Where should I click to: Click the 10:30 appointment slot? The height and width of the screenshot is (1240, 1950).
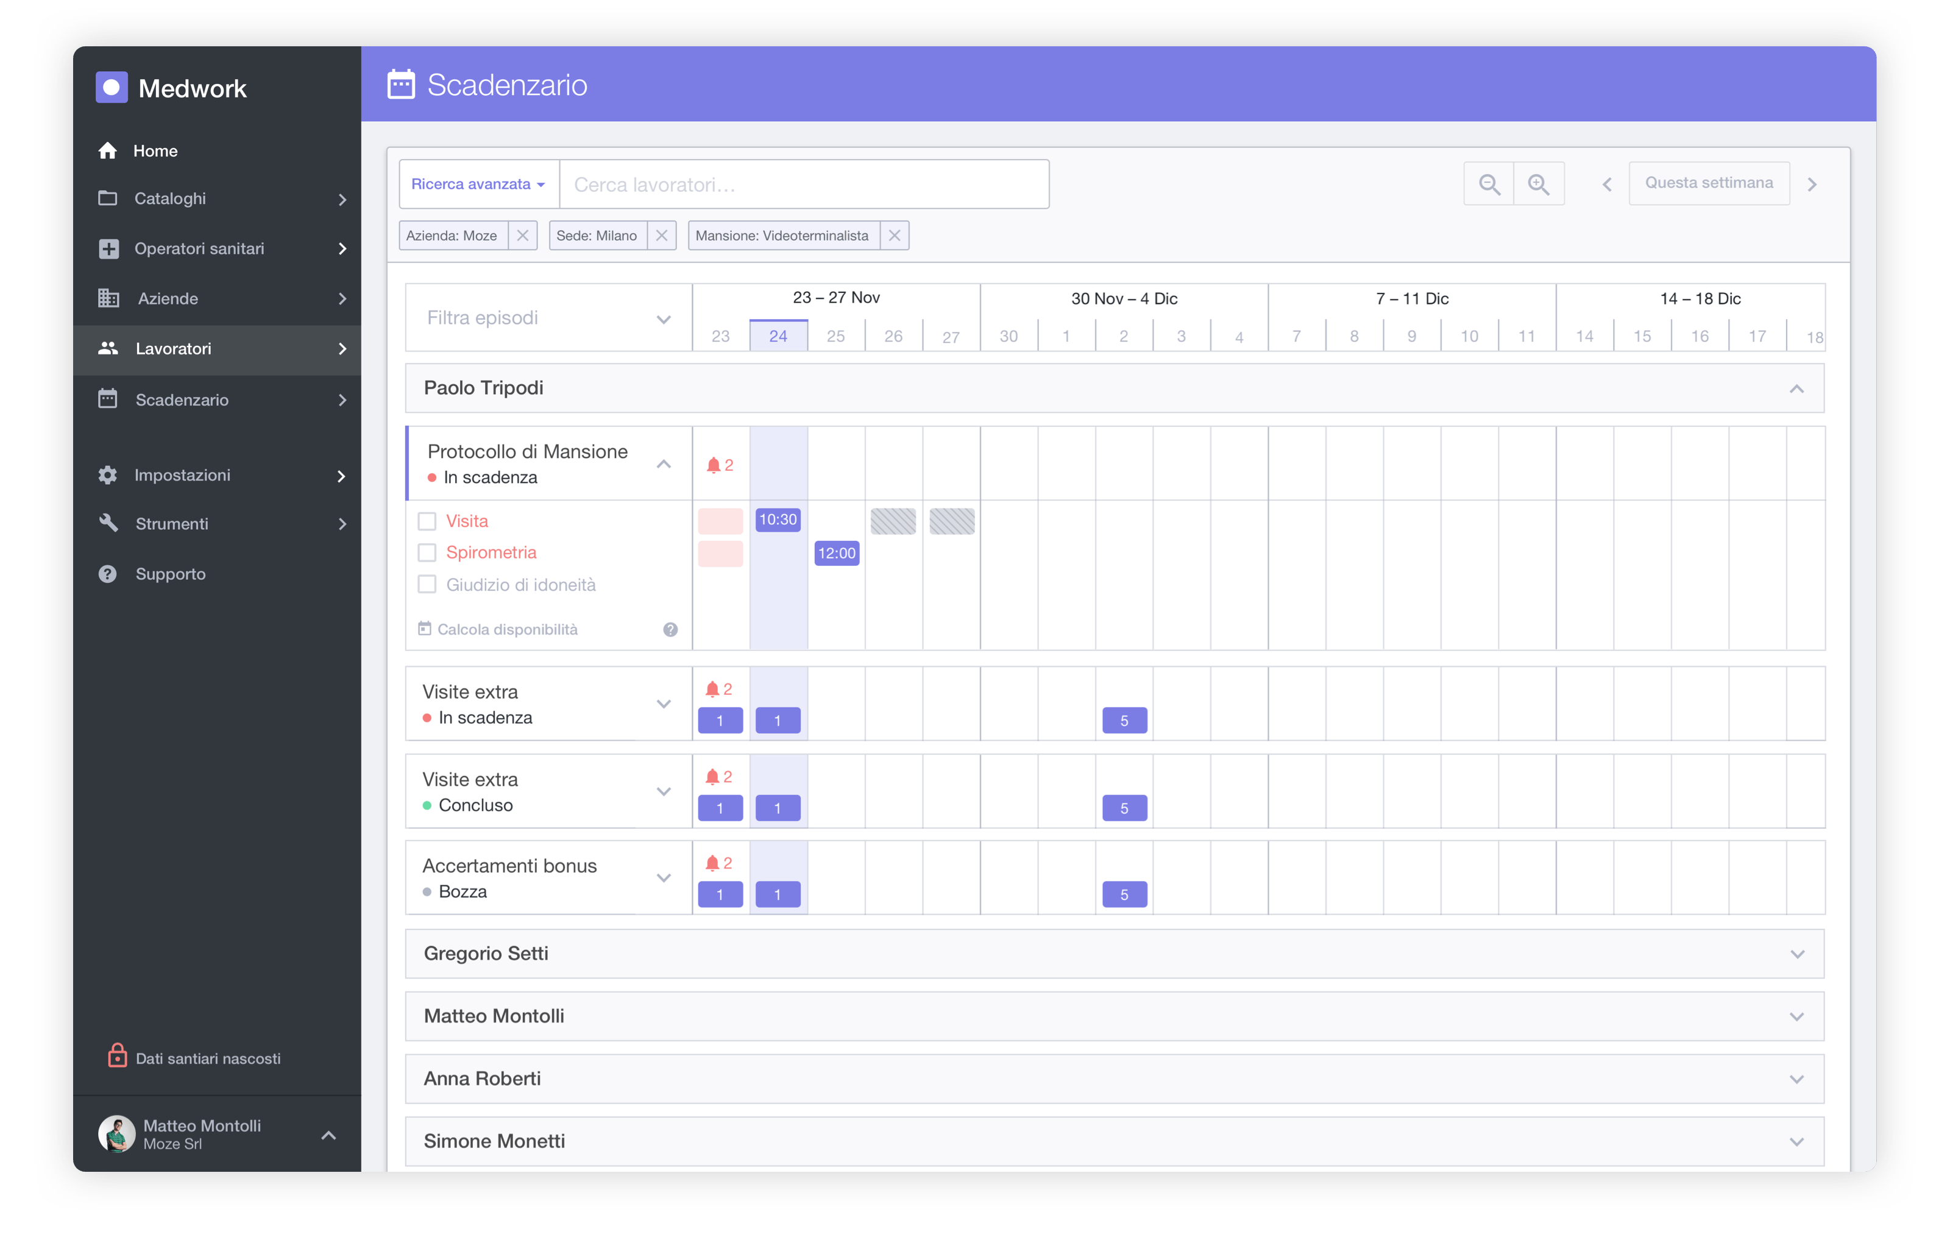tap(778, 520)
